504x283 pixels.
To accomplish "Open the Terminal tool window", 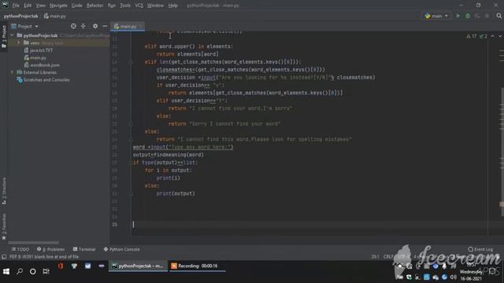I will [x=84, y=249].
